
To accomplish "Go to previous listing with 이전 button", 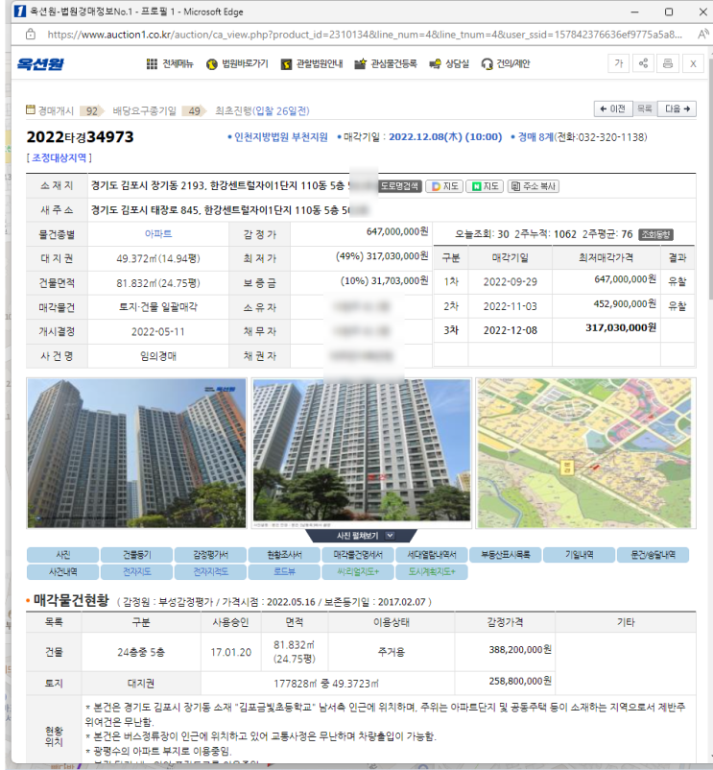I will tap(613, 109).
